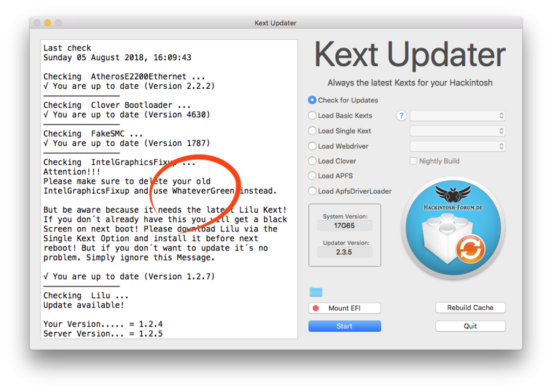Click the Hackintosh-Forum.de round logo

(x=453, y=228)
